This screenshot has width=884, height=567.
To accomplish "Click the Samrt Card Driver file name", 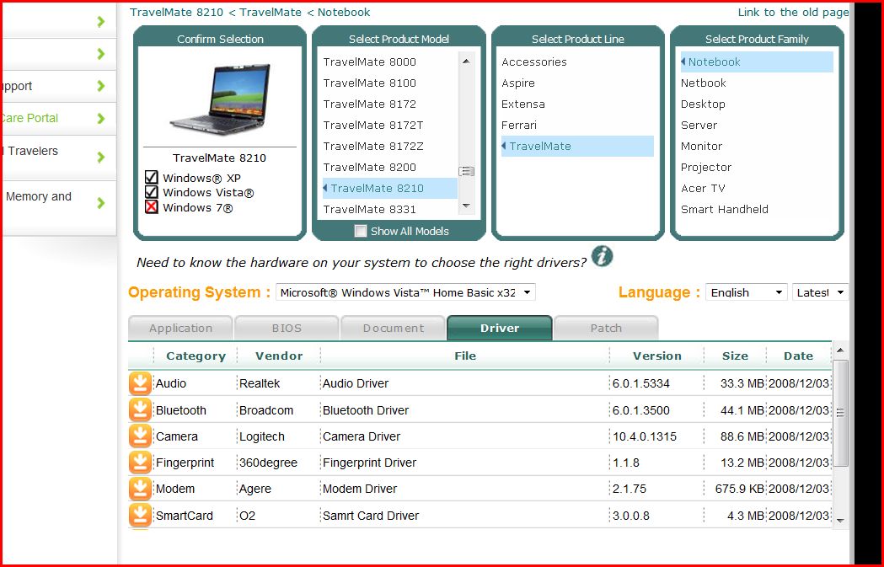I will (371, 516).
